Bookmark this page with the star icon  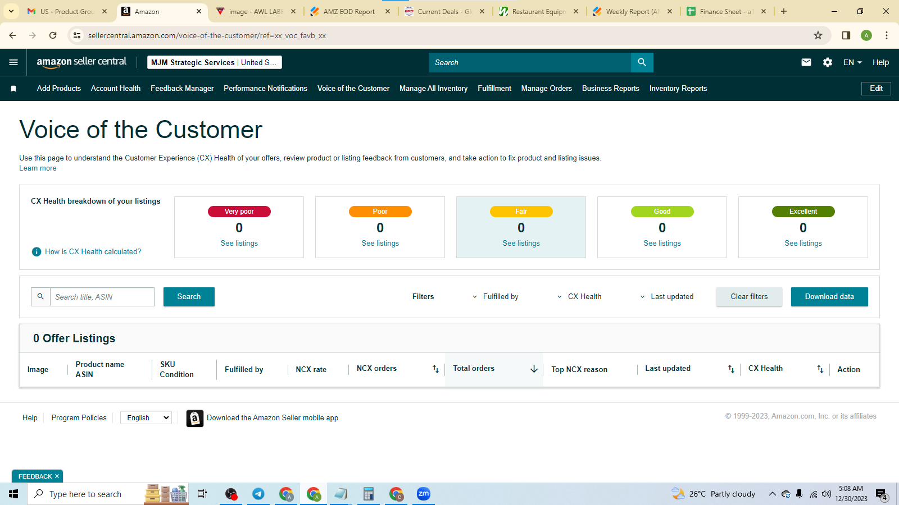(818, 35)
